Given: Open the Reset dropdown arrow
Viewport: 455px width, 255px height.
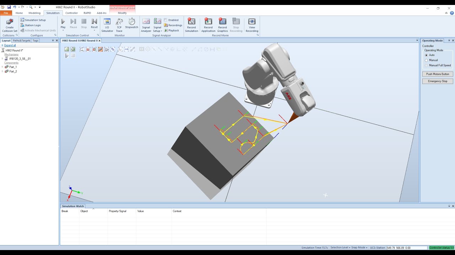Looking at the screenshot, I should click(94, 30).
